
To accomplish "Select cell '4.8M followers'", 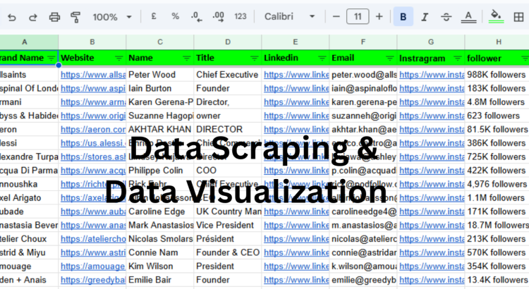I will (497, 102).
